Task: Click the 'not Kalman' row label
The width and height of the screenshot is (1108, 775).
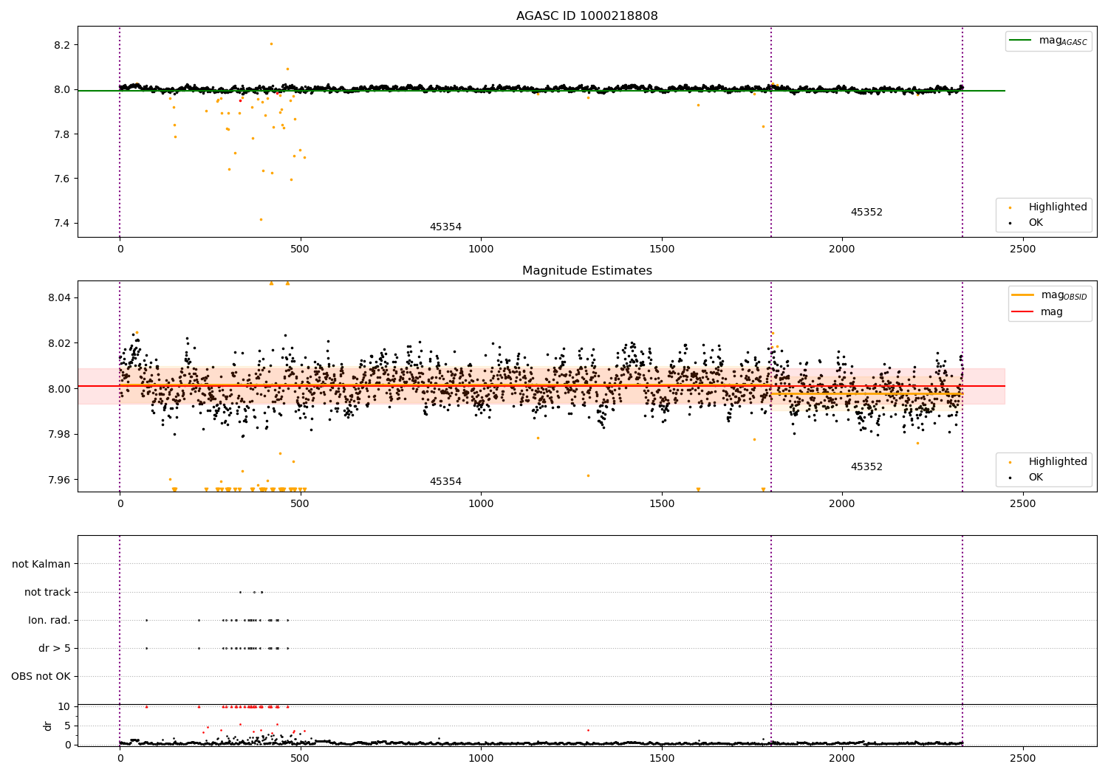Action: pos(41,565)
